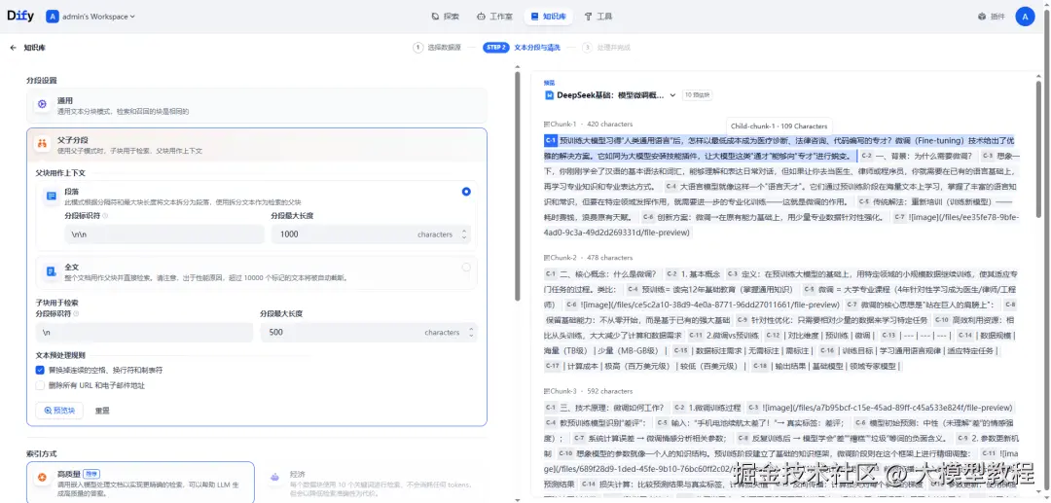Screen dimensions: 1051x503
Task: Open the DeepSeek基础 preview file dropdown
Action: (672, 95)
